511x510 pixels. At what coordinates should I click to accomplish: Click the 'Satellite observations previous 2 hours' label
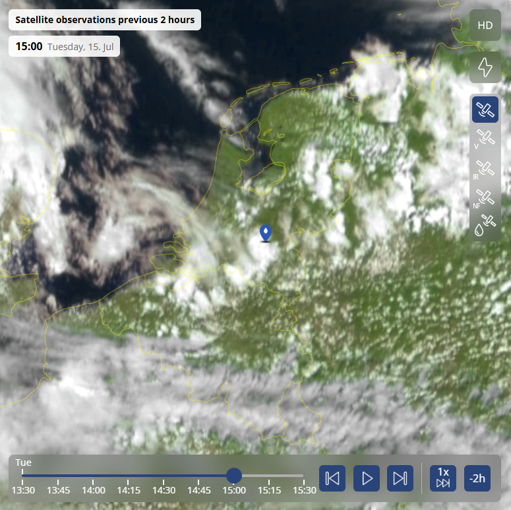tap(105, 20)
